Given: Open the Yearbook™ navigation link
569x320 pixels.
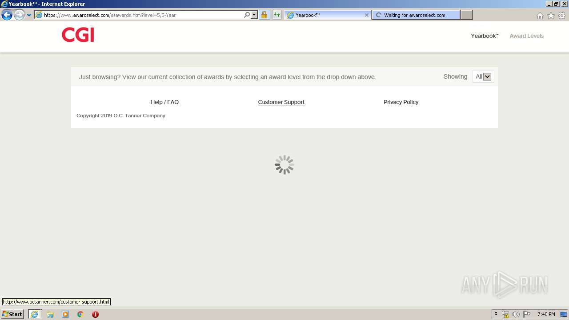Looking at the screenshot, I should (485, 36).
